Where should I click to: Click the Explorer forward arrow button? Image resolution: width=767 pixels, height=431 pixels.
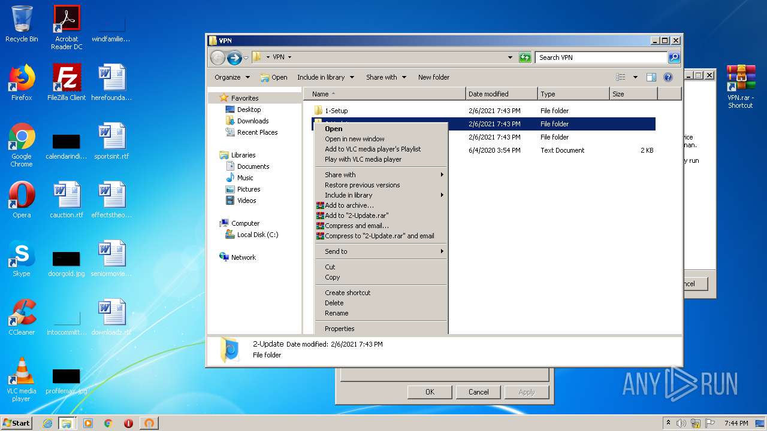tap(234, 57)
